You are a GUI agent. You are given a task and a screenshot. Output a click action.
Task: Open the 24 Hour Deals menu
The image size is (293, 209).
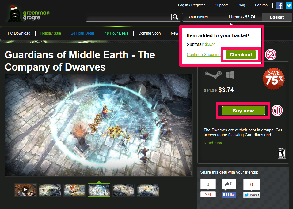tap(83, 33)
